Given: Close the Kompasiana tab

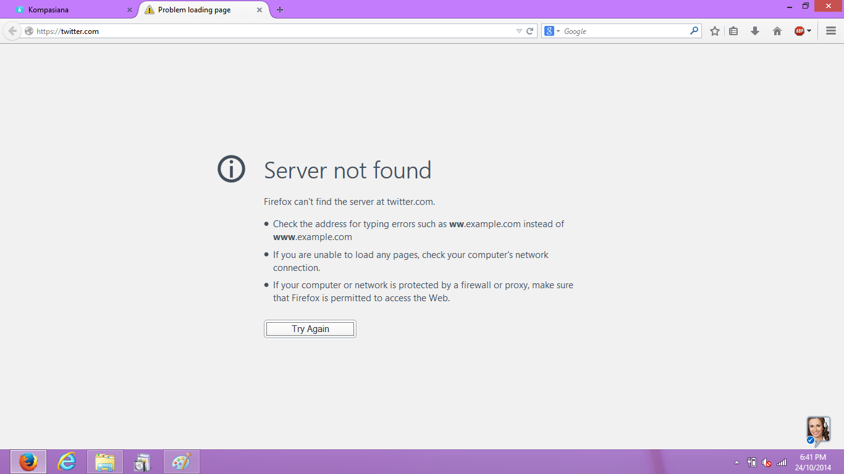Looking at the screenshot, I should tap(130, 10).
